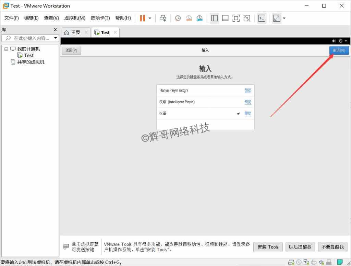
Task: Click the CD/DVD drive status bar icon
Action: 299,262
